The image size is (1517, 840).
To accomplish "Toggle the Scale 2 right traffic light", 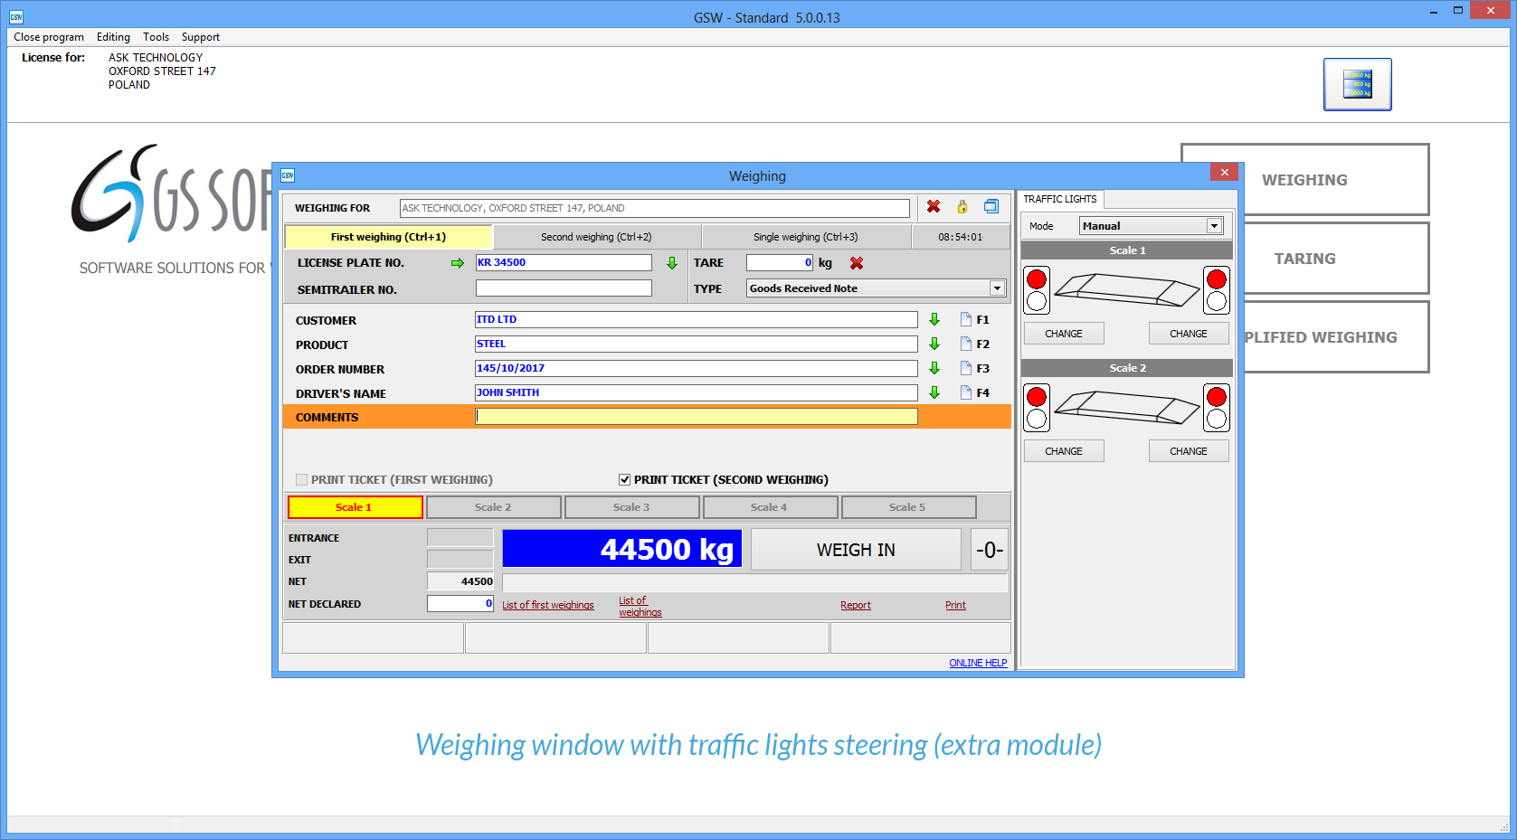I will click(x=1188, y=451).
